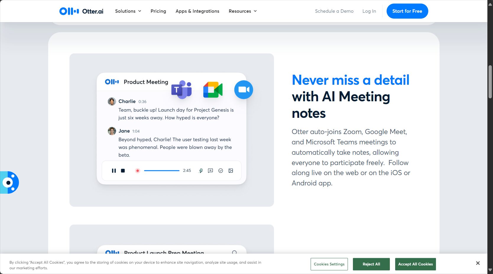Click the image insert icon in player
493x274 pixels.
(231, 171)
